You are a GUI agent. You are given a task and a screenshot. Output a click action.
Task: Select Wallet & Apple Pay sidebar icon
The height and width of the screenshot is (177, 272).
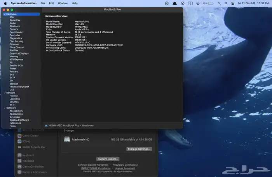click(x=19, y=147)
